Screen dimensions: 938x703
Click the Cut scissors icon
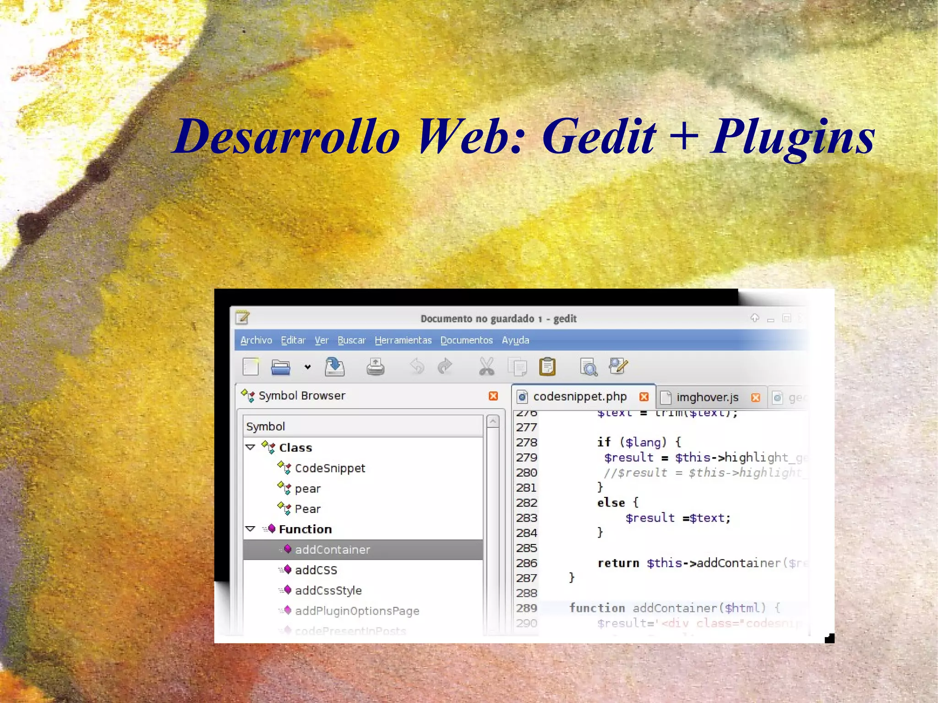pos(486,366)
